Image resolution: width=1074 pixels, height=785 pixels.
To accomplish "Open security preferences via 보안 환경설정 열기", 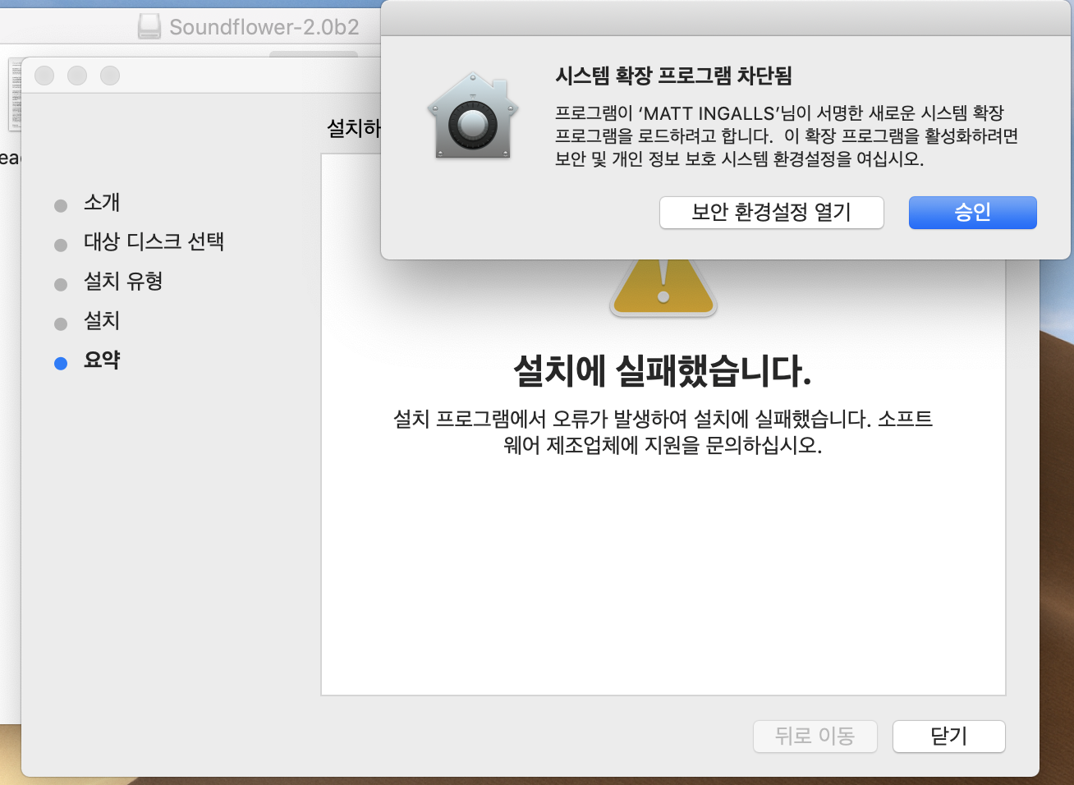I will pyautogui.click(x=771, y=213).
